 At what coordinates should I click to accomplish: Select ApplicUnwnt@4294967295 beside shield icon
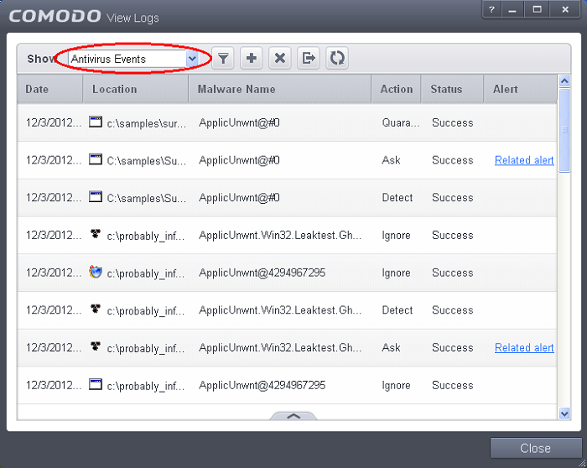tap(262, 273)
